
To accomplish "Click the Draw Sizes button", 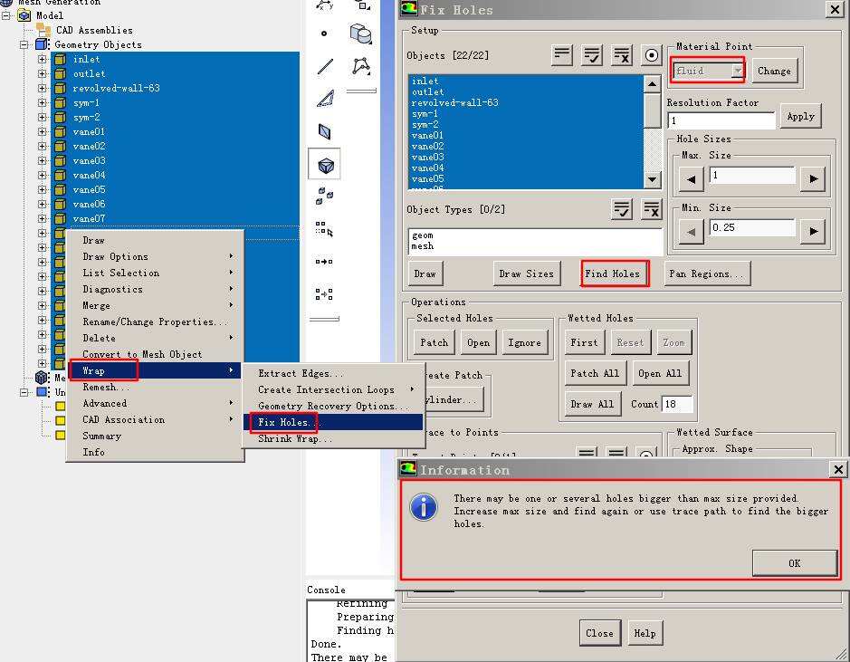I will click(x=526, y=273).
